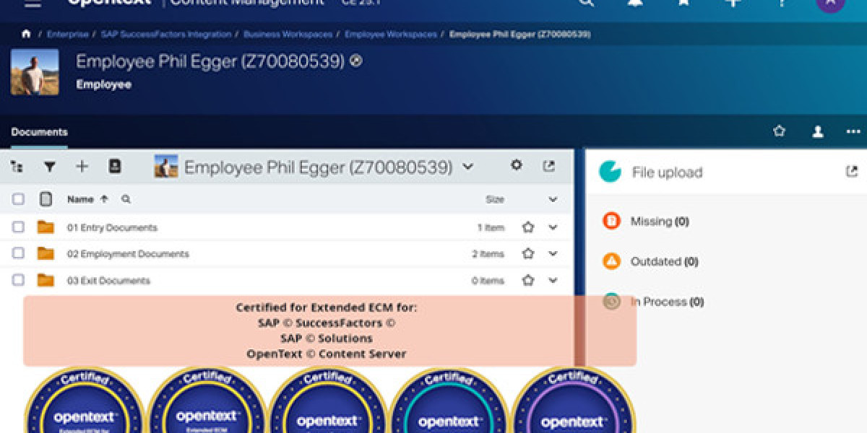Click the document toolbar badge icon
Screen dimensions: 867x433
coord(114,166)
